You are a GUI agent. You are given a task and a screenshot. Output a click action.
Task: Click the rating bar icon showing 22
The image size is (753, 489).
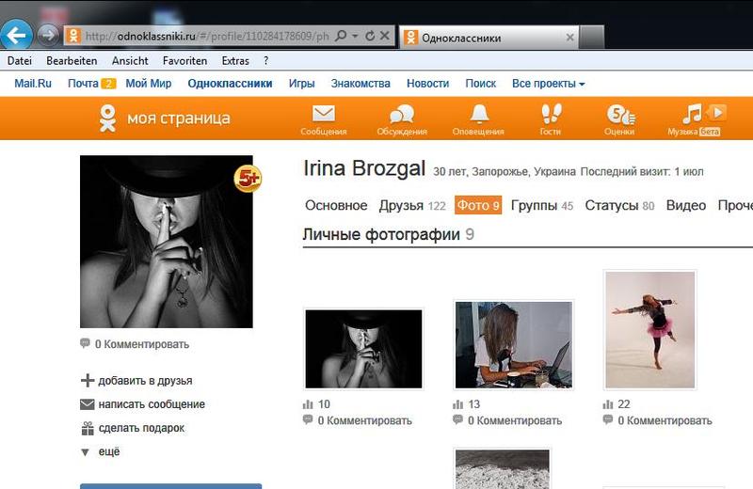point(608,404)
